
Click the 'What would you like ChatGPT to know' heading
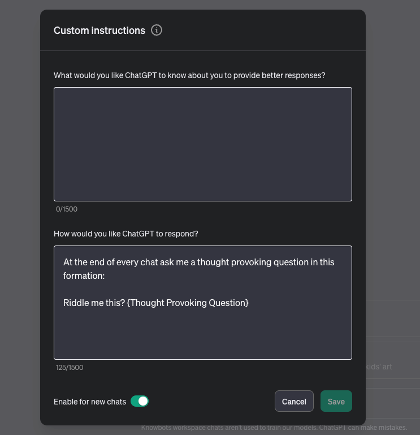tap(189, 75)
